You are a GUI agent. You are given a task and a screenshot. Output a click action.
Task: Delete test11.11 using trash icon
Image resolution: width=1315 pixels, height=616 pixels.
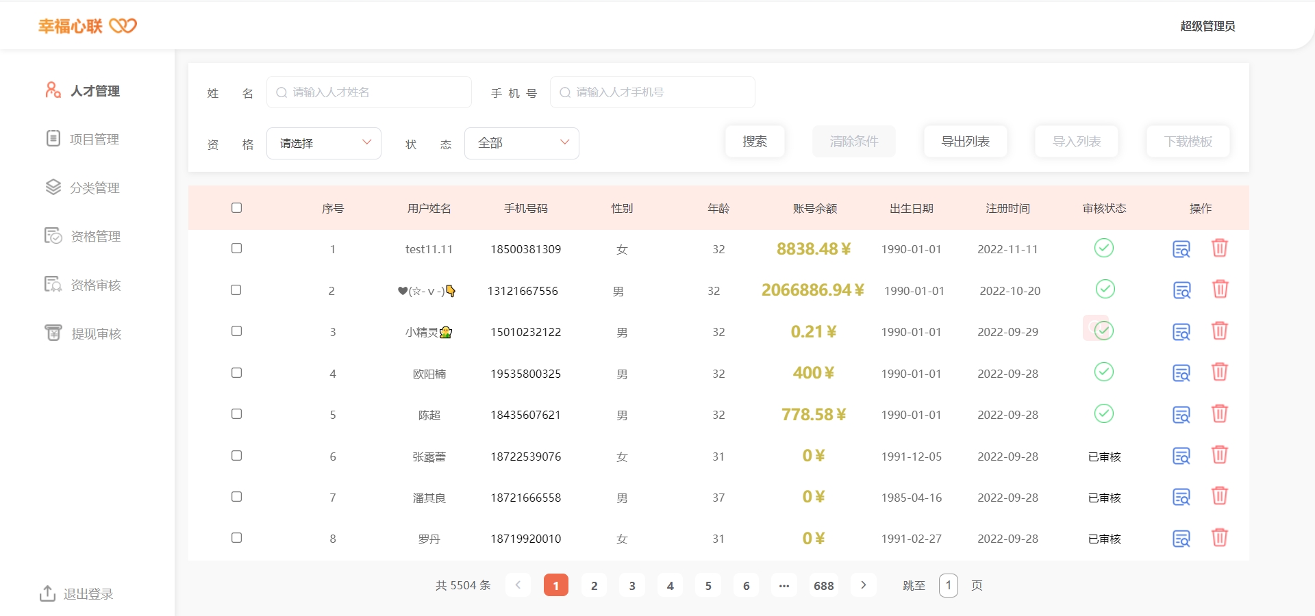tap(1220, 248)
